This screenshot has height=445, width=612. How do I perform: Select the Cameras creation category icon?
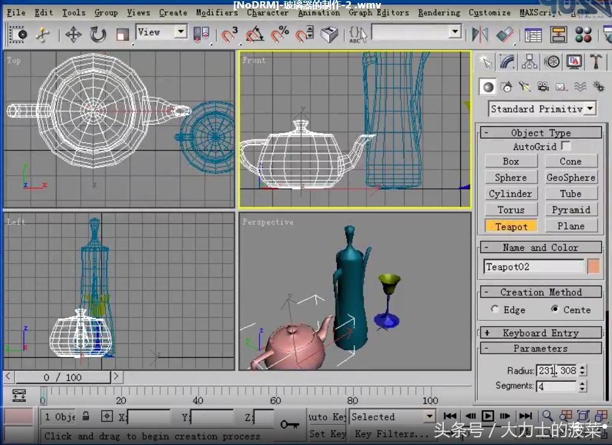point(543,86)
